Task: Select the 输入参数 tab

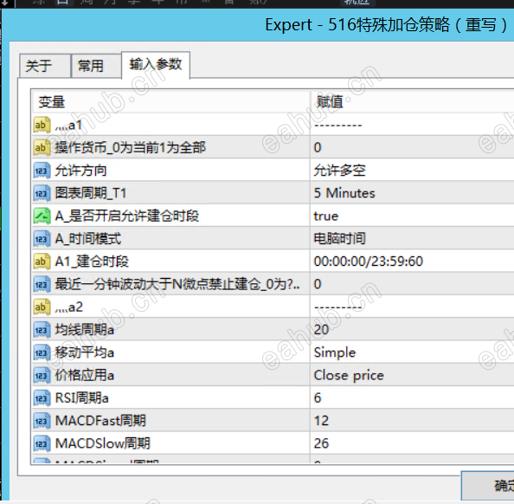Action: pos(156,65)
